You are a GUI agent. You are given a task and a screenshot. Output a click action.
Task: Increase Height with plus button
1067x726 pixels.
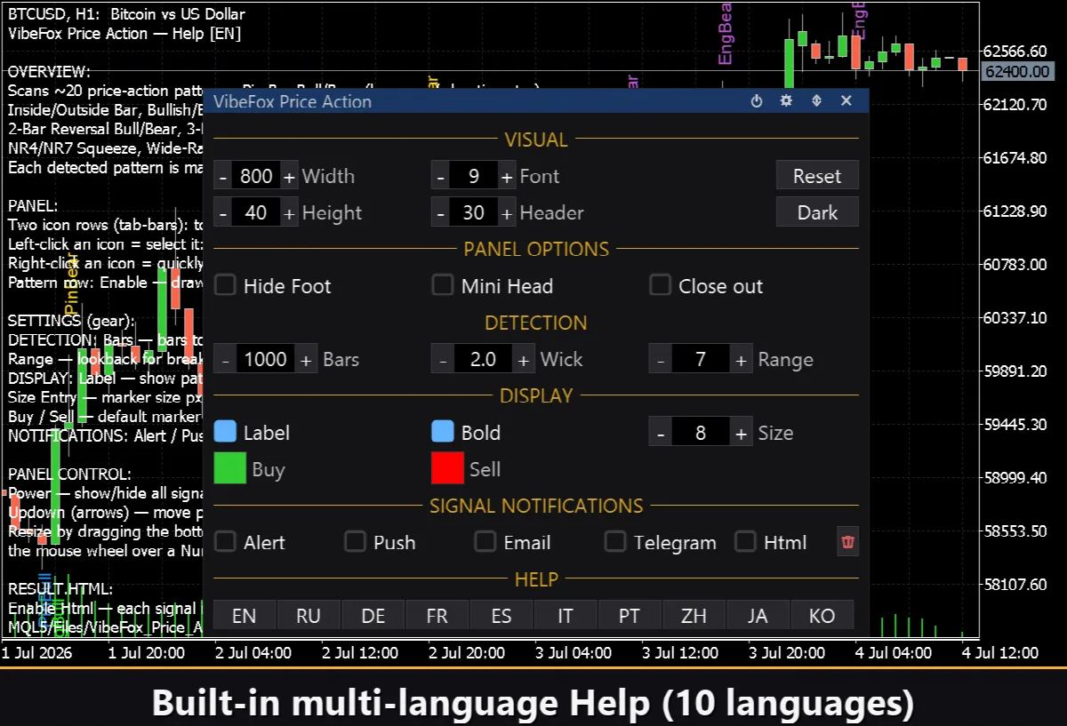click(289, 212)
